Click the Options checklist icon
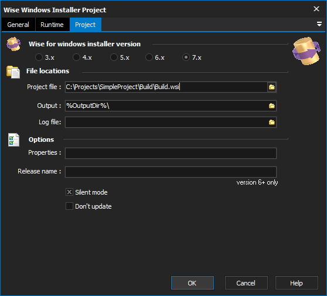The image size is (327, 296). (13, 140)
